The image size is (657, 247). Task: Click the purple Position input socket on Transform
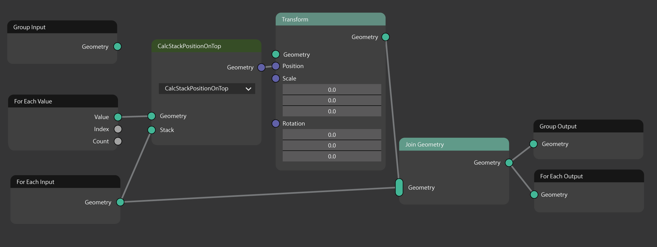pyautogui.click(x=275, y=66)
